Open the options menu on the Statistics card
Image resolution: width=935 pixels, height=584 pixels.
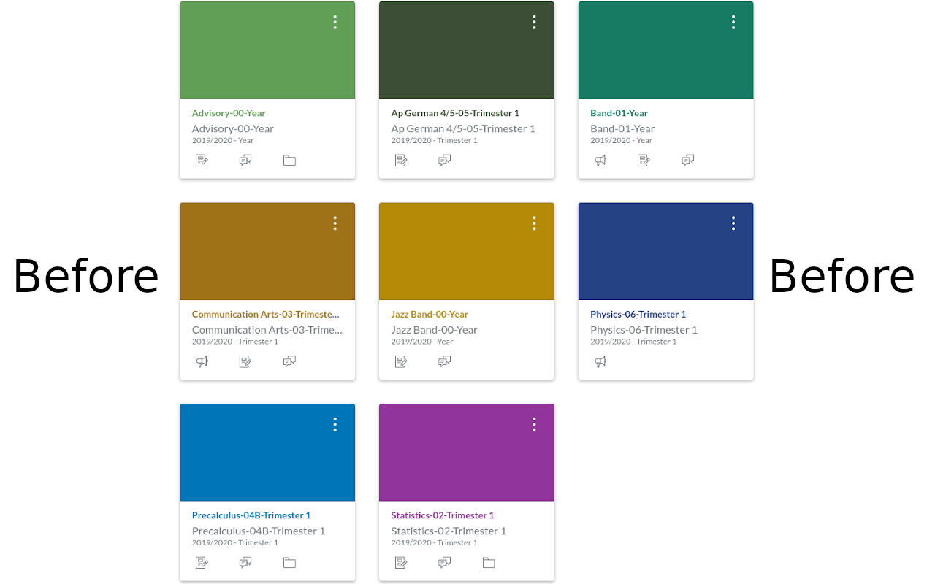533,423
